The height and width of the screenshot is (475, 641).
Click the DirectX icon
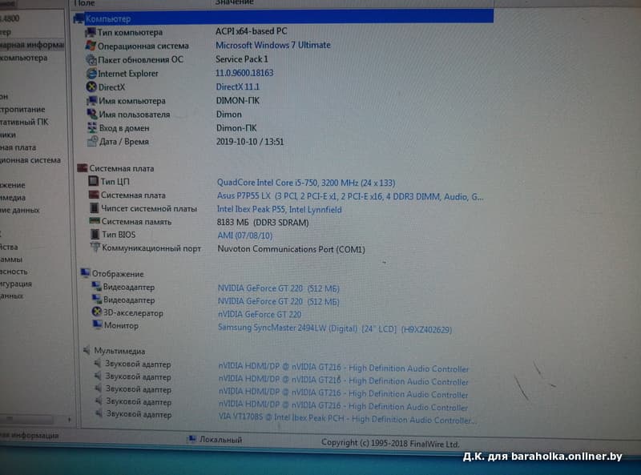pyautogui.click(x=91, y=87)
